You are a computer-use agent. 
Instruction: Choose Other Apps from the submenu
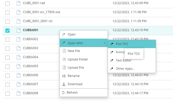coord(125,69)
